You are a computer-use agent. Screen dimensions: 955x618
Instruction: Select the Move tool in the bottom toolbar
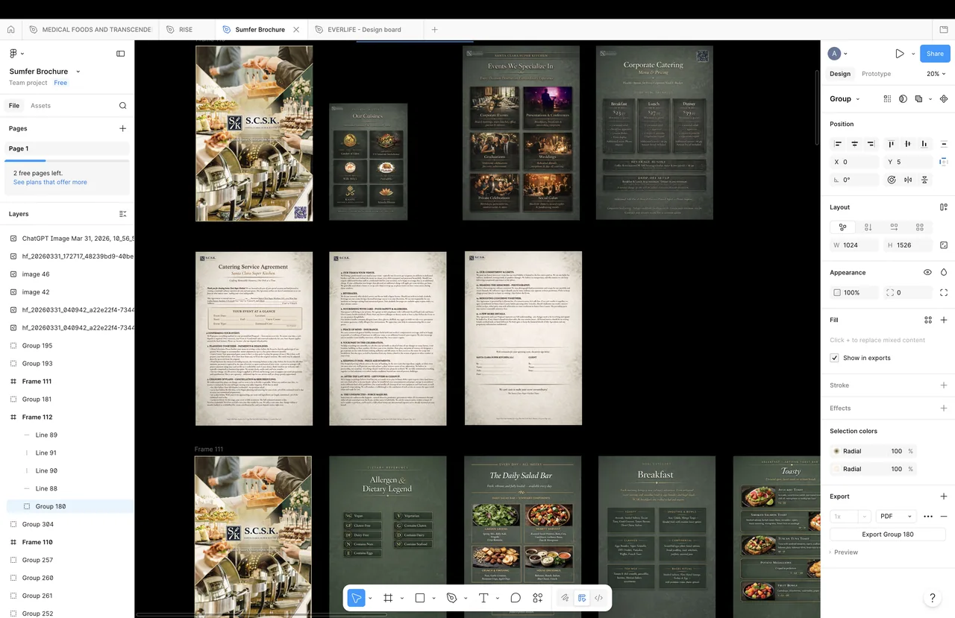[x=357, y=598]
